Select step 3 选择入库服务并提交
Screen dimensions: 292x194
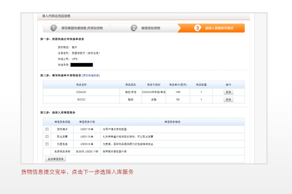click(219, 28)
